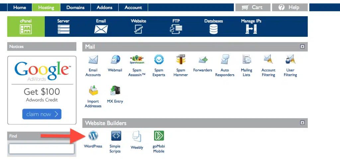Open the MX Entry icon
340x160 pixels.
pyautogui.click(x=115, y=91)
